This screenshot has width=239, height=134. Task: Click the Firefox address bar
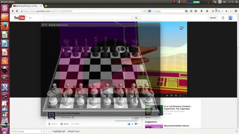(x=81, y=11)
